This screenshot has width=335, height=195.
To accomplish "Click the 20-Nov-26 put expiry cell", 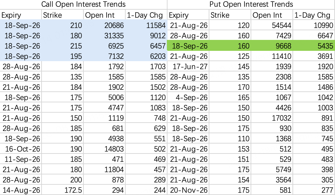I will (x=188, y=190).
